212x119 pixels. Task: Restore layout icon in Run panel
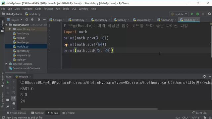coord(8,100)
